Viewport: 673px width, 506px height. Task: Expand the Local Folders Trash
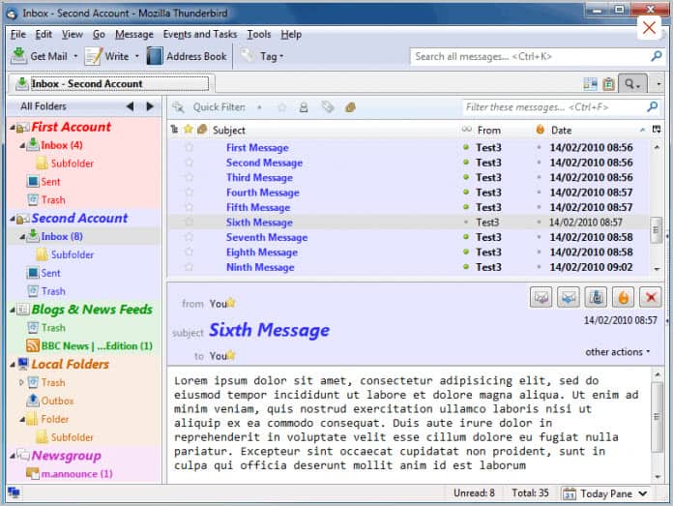[21, 382]
